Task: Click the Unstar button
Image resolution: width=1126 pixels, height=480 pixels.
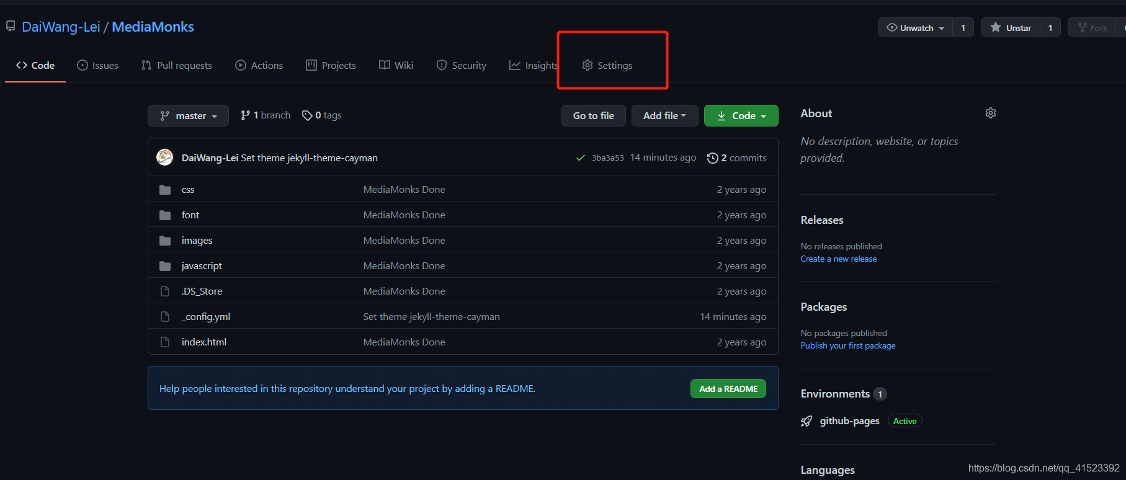Action: [x=1011, y=27]
